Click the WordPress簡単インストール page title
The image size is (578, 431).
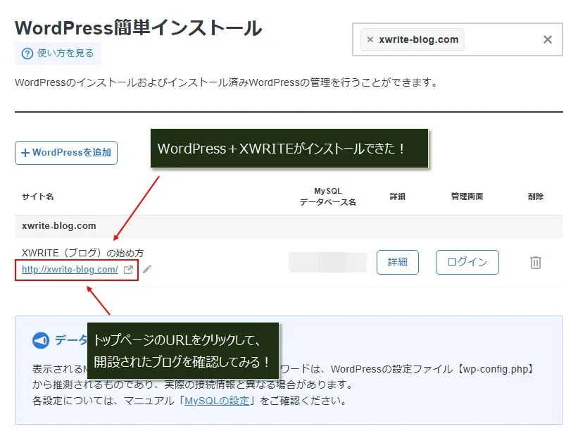138,28
